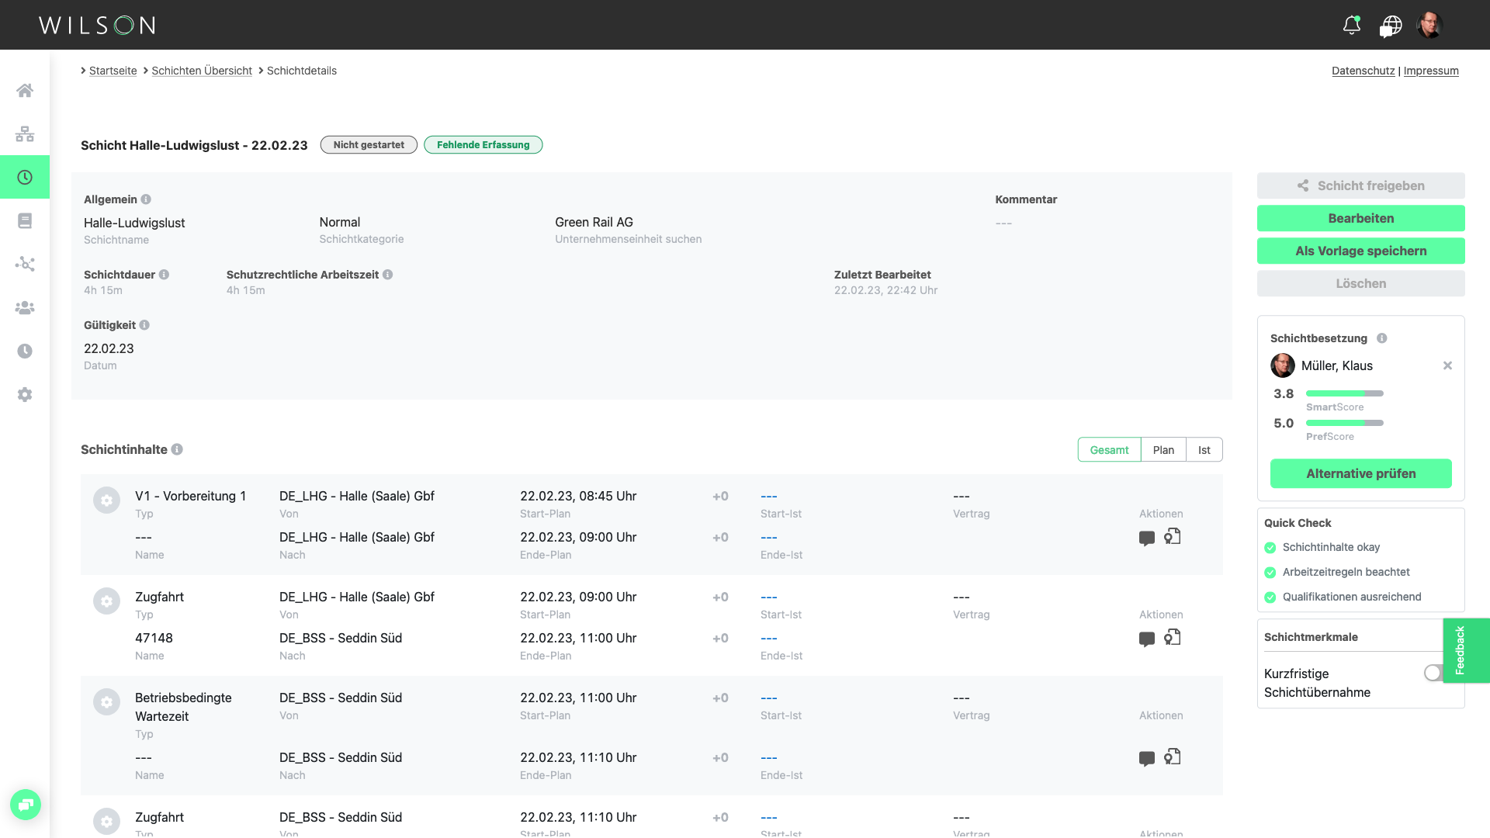Switch to the Ist tab
Image resolution: width=1490 pixels, height=838 pixels.
1204,450
